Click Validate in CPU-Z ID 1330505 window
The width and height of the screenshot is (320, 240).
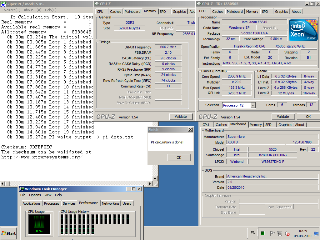click(x=283, y=117)
